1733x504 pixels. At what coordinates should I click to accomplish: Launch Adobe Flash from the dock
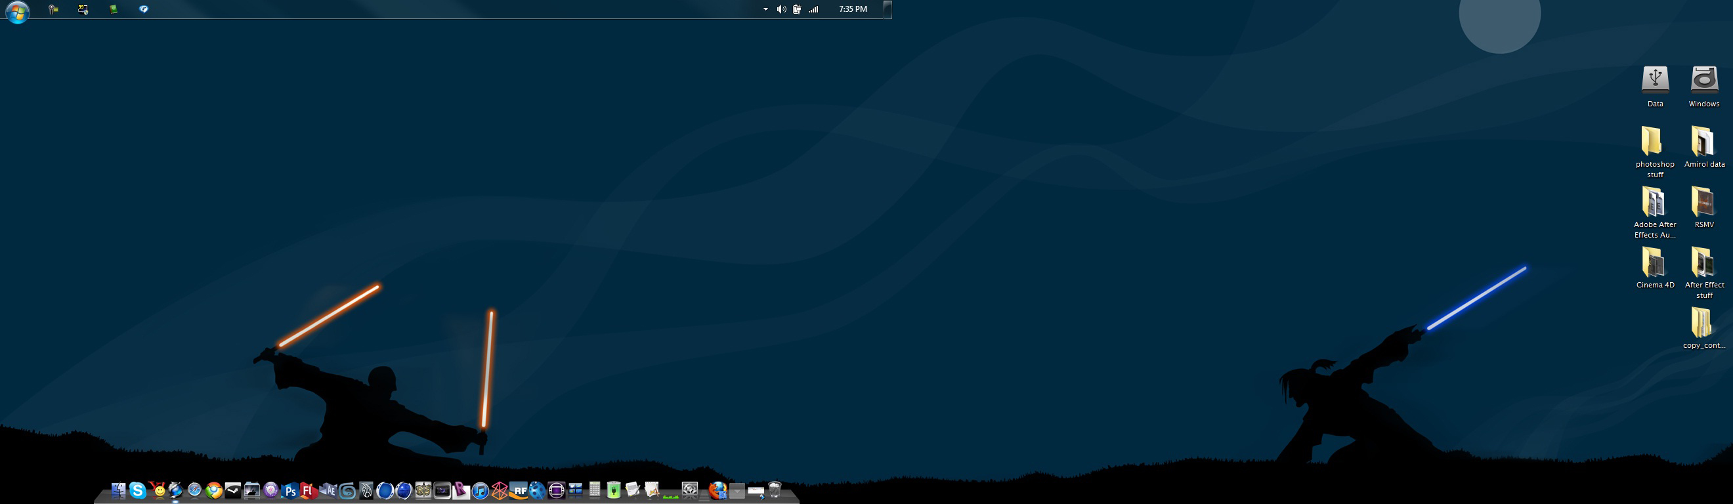pos(308,493)
